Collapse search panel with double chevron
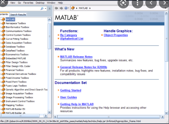The image size is (169, 124). pyautogui.click(x=49, y=8)
